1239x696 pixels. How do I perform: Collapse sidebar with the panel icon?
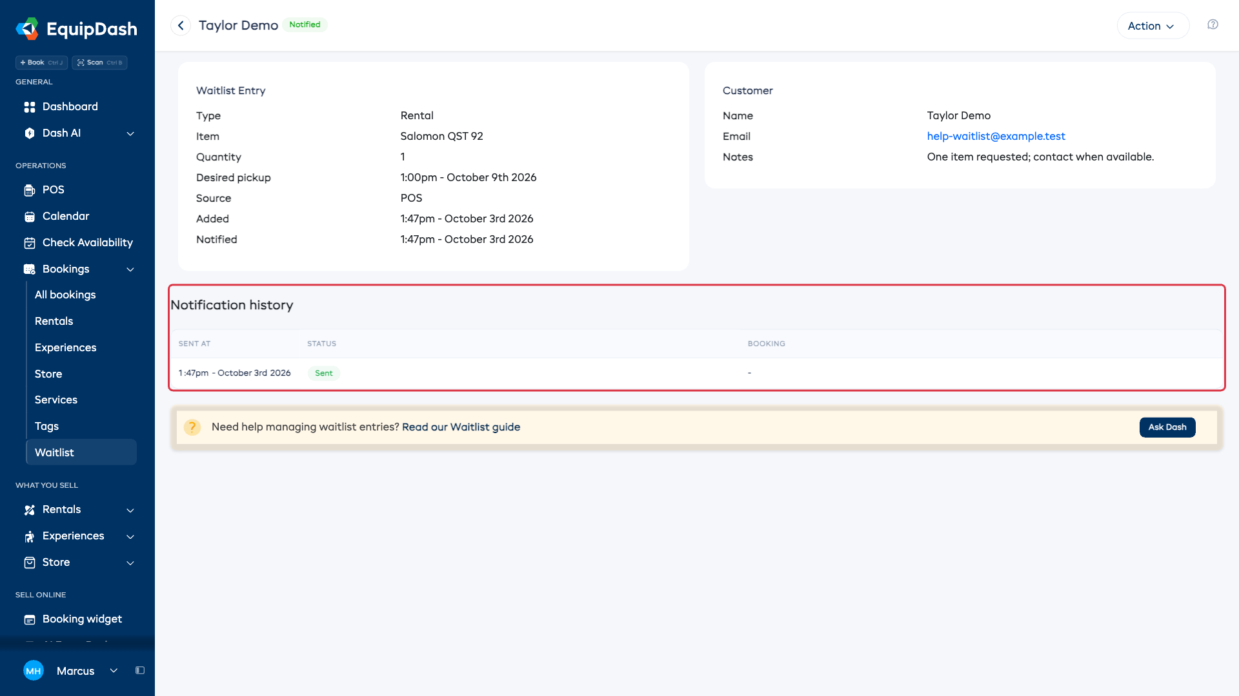pyautogui.click(x=140, y=670)
